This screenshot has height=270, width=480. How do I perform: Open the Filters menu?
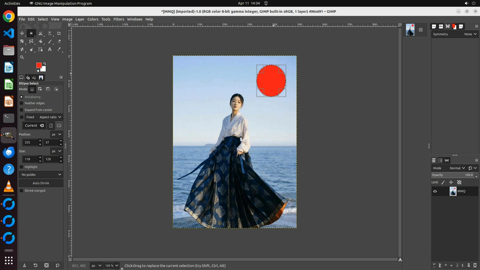(118, 19)
